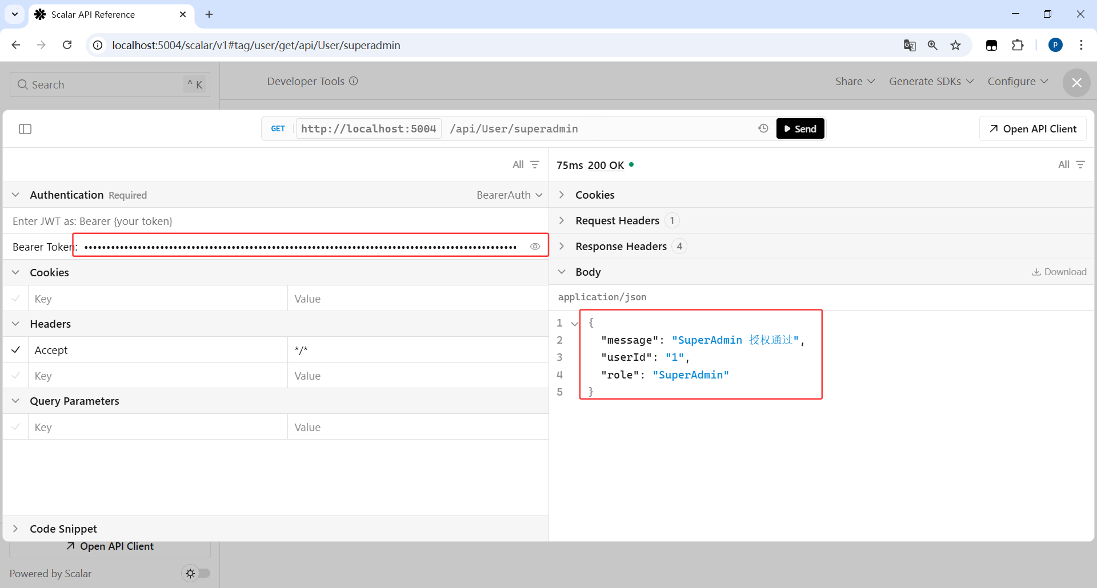
Task: Click the Powered by Scalar link
Action: click(50, 574)
